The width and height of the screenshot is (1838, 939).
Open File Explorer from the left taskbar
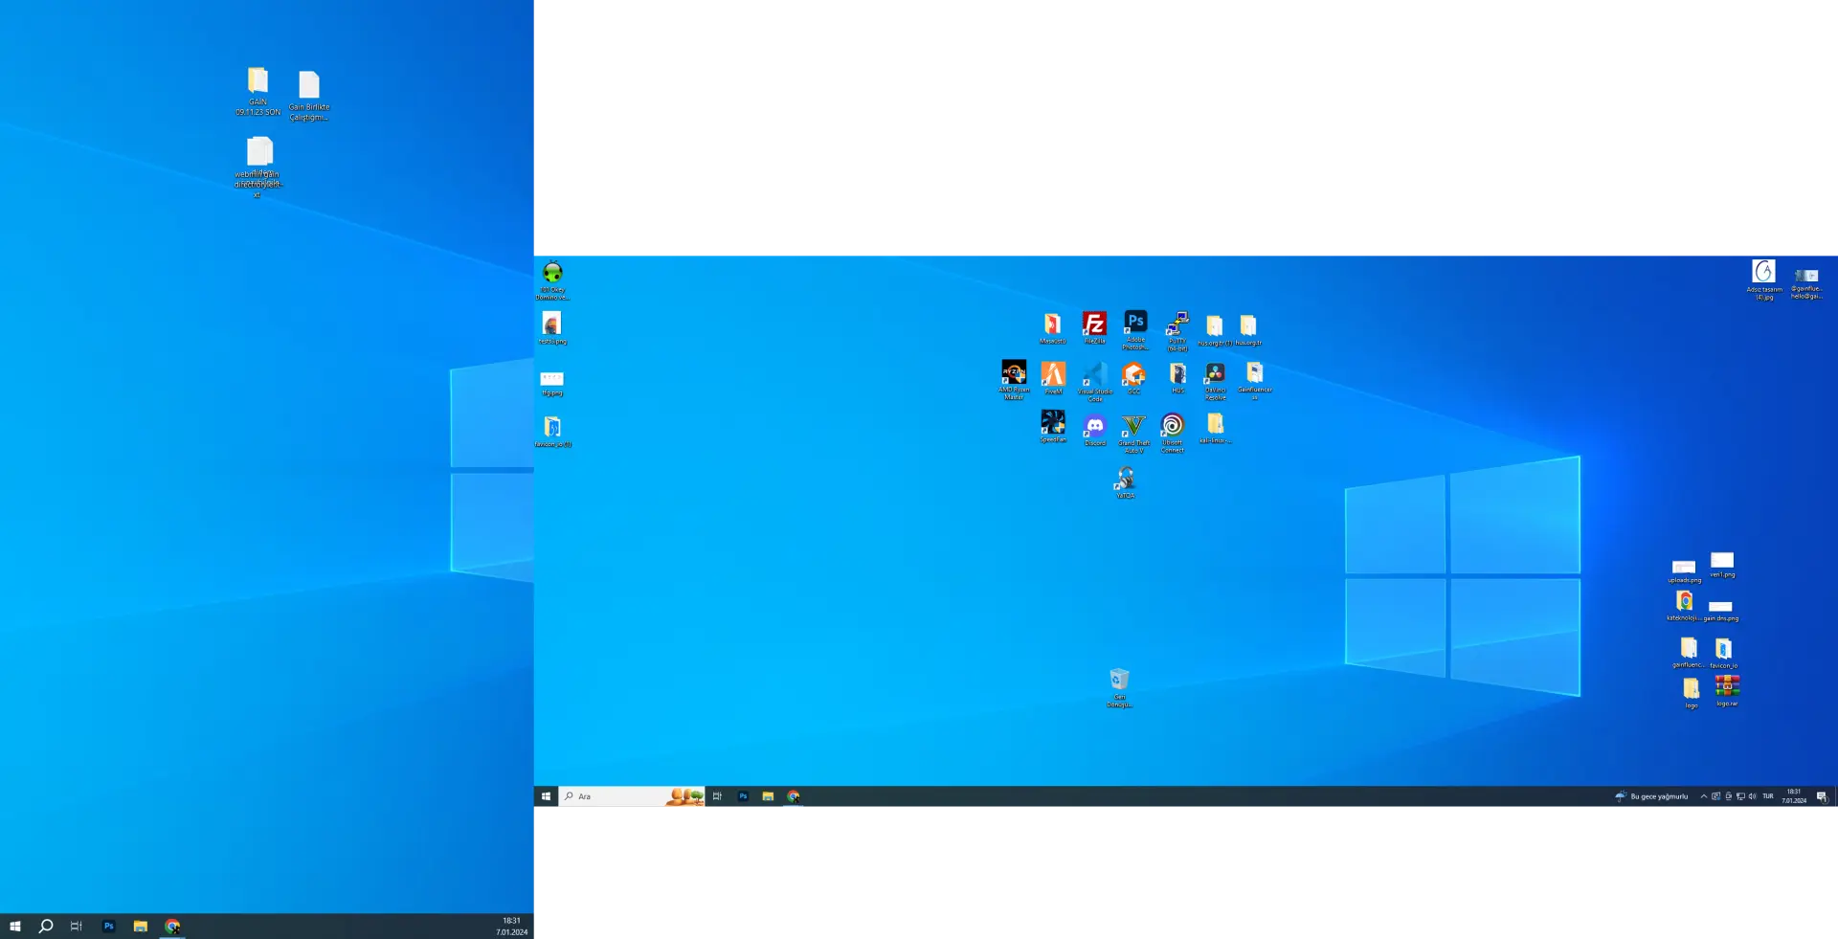click(140, 926)
